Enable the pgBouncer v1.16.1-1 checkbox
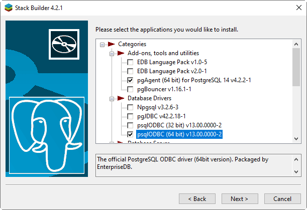The image size is (307, 210). pos(130,89)
